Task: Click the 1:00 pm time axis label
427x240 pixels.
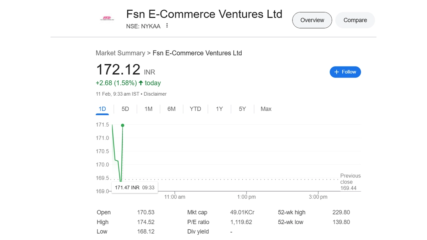Action: pyautogui.click(x=246, y=197)
